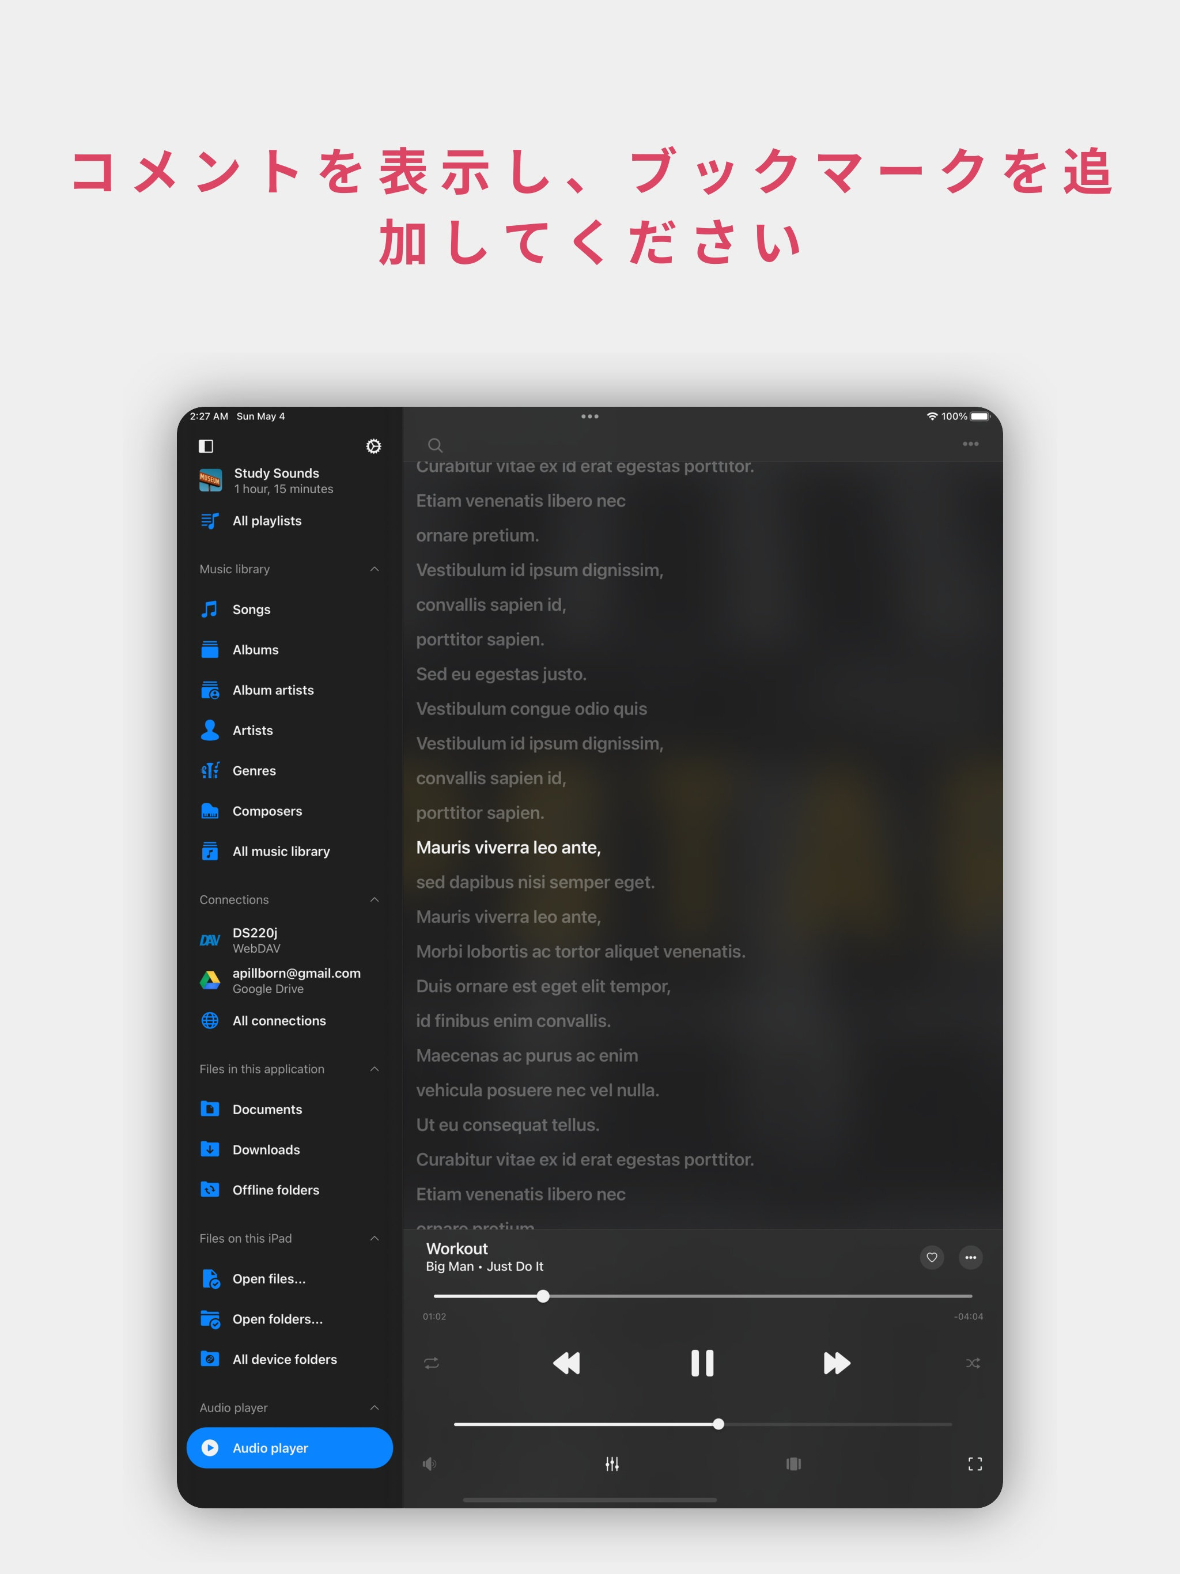Open the track options menu with three dots
The image size is (1180, 1574).
click(x=970, y=1257)
